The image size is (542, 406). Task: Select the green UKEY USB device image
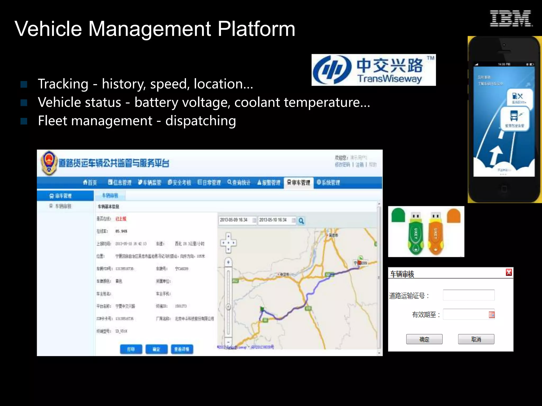415,233
